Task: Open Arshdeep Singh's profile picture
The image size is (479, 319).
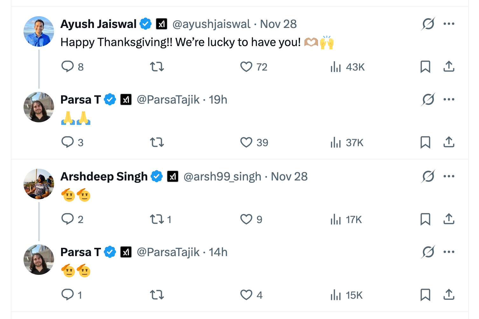Action: point(39,184)
